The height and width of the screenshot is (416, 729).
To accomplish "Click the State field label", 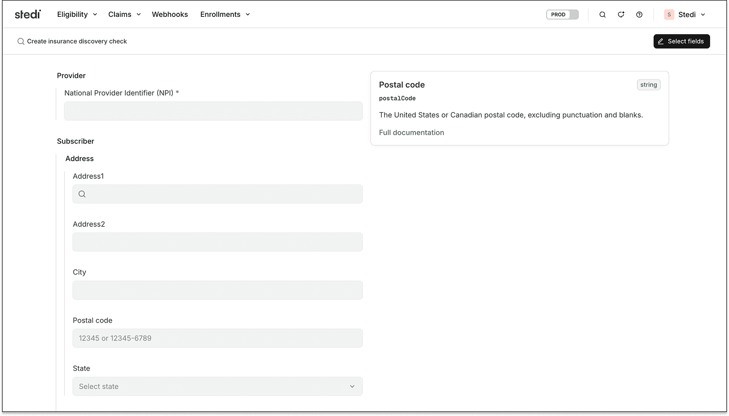I will click(81, 368).
